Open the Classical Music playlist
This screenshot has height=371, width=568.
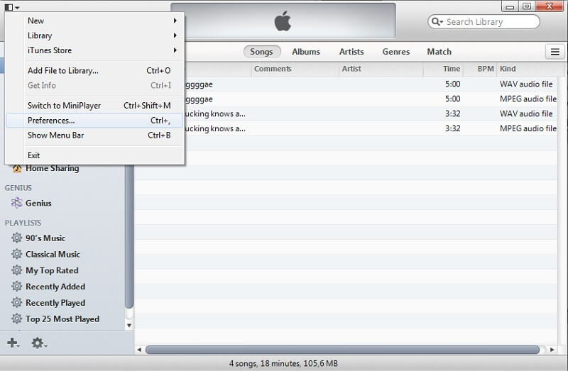click(53, 254)
